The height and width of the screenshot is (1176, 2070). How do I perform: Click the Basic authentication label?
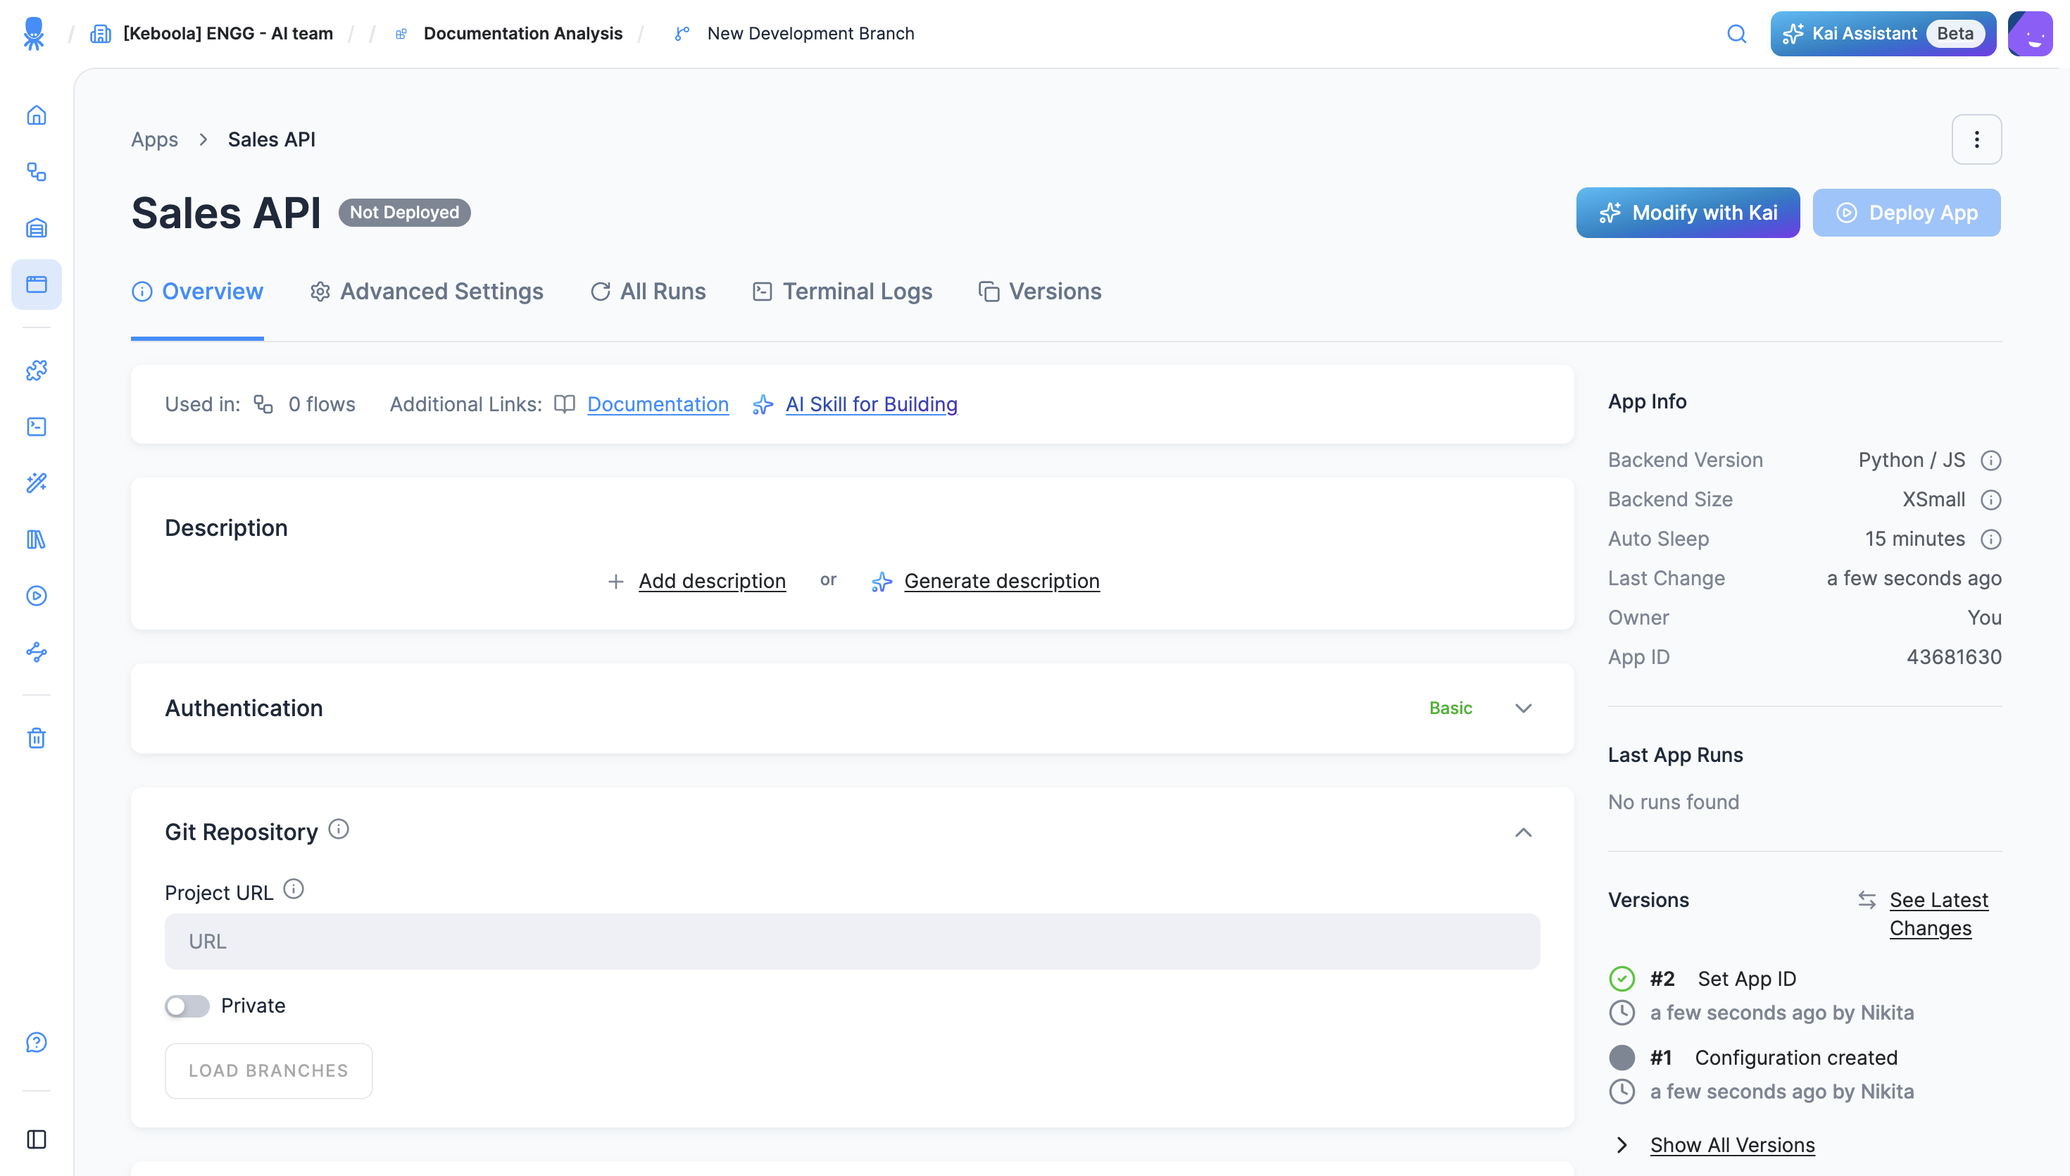1451,708
